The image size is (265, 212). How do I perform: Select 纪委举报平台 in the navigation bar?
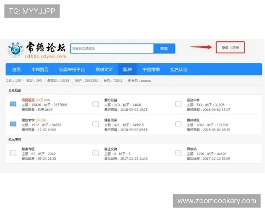click(x=72, y=69)
